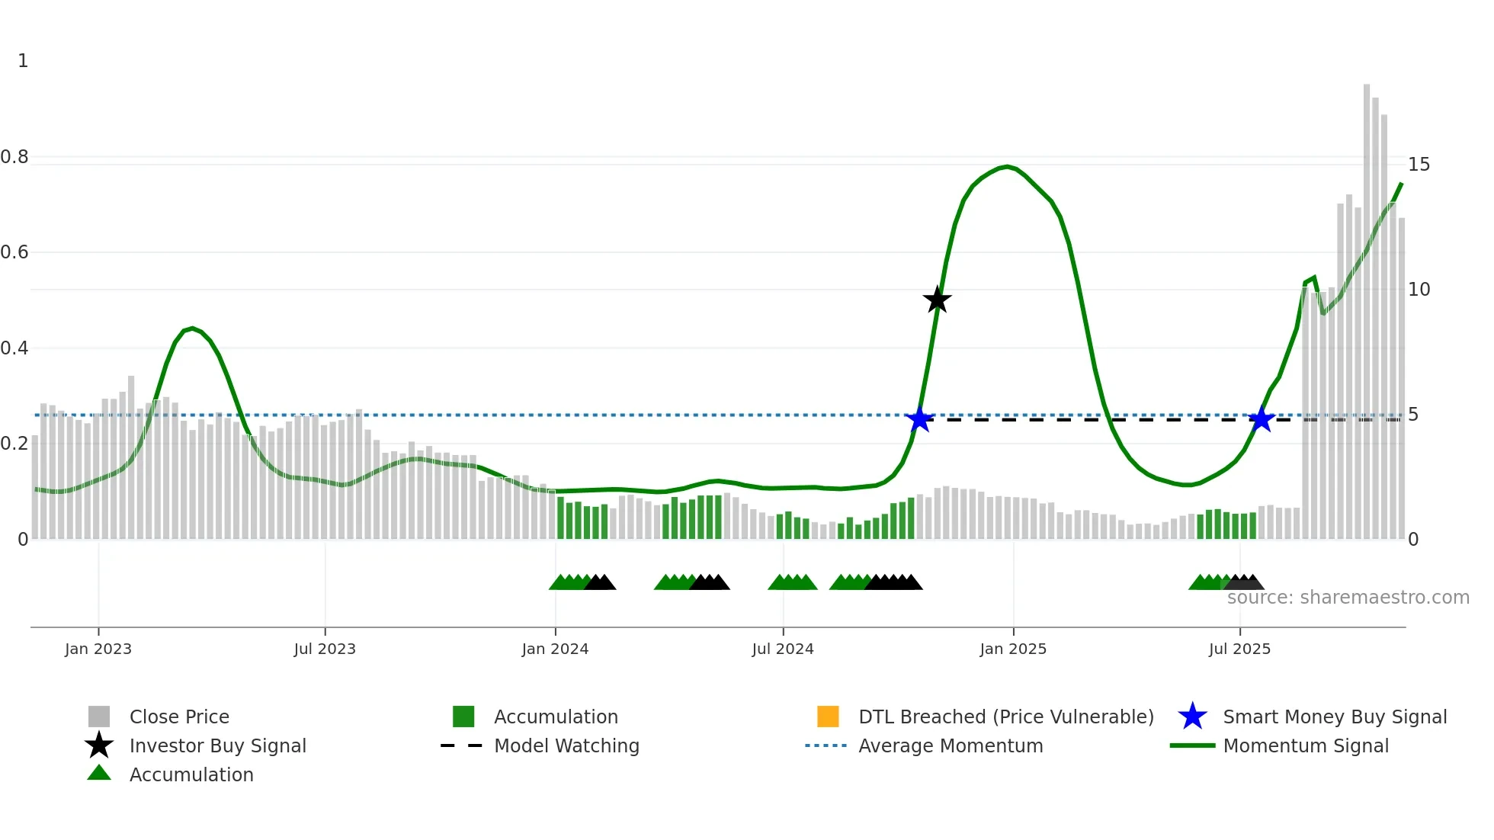This screenshot has width=1494, height=840.
Task: Toggle the Close Price legend label
Action: pos(179,717)
